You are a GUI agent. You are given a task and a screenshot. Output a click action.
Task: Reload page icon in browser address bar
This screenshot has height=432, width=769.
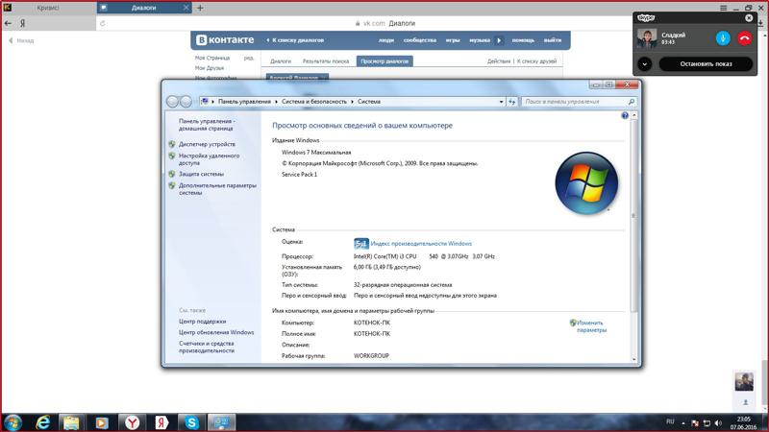point(102,23)
